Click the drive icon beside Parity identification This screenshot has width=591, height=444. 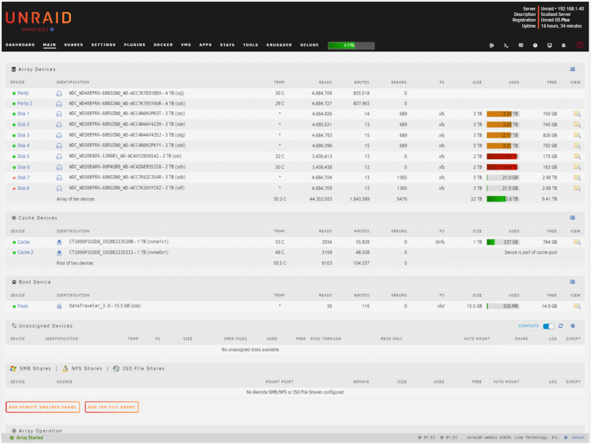pyautogui.click(x=59, y=93)
